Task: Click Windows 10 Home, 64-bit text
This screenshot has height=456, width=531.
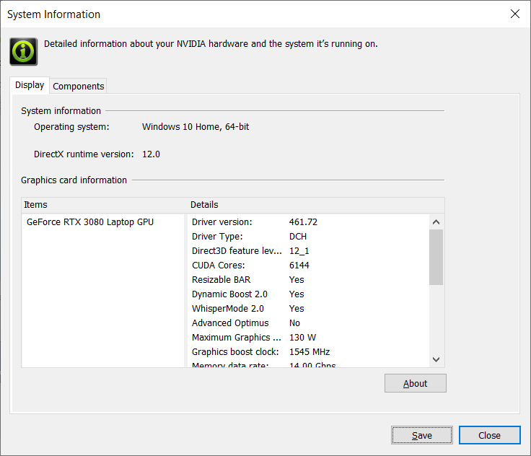Action: click(x=196, y=127)
